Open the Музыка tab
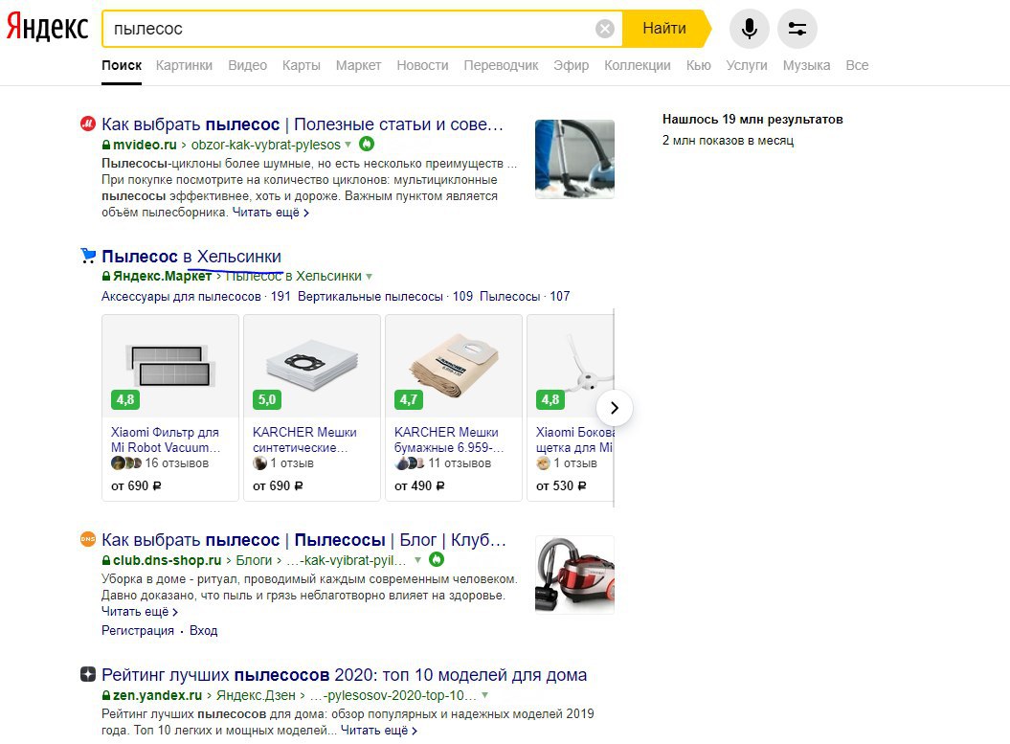1010x744 pixels. [806, 65]
